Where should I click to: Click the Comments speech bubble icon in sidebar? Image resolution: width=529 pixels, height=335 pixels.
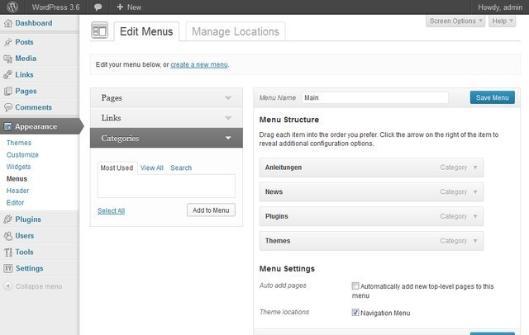tap(7, 107)
